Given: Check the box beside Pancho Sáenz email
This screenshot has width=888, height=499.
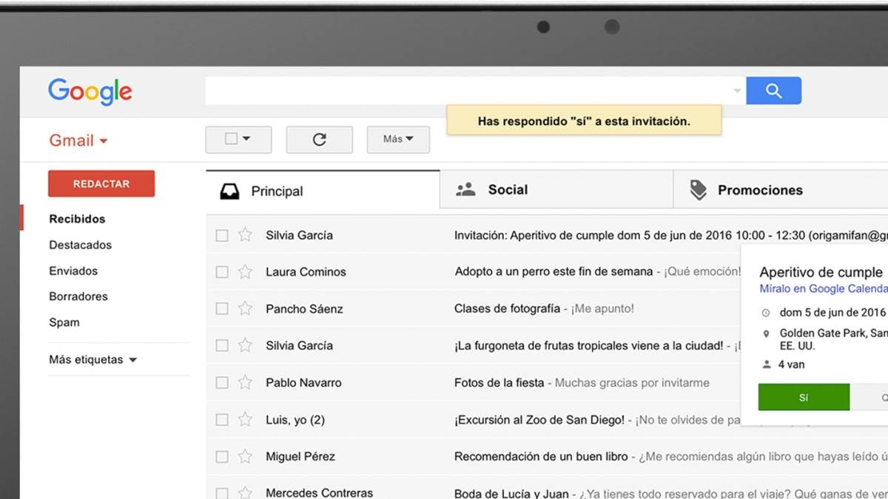Looking at the screenshot, I should (222, 309).
